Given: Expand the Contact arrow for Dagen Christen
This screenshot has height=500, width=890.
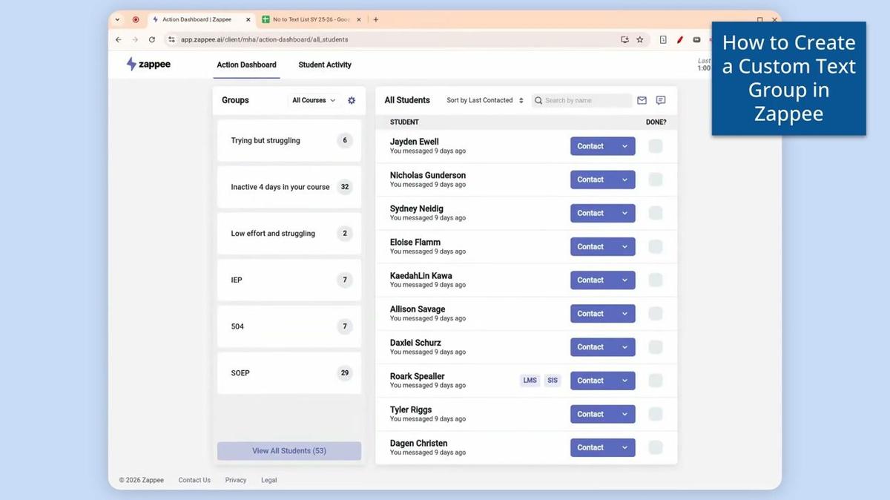Looking at the screenshot, I should click(624, 447).
